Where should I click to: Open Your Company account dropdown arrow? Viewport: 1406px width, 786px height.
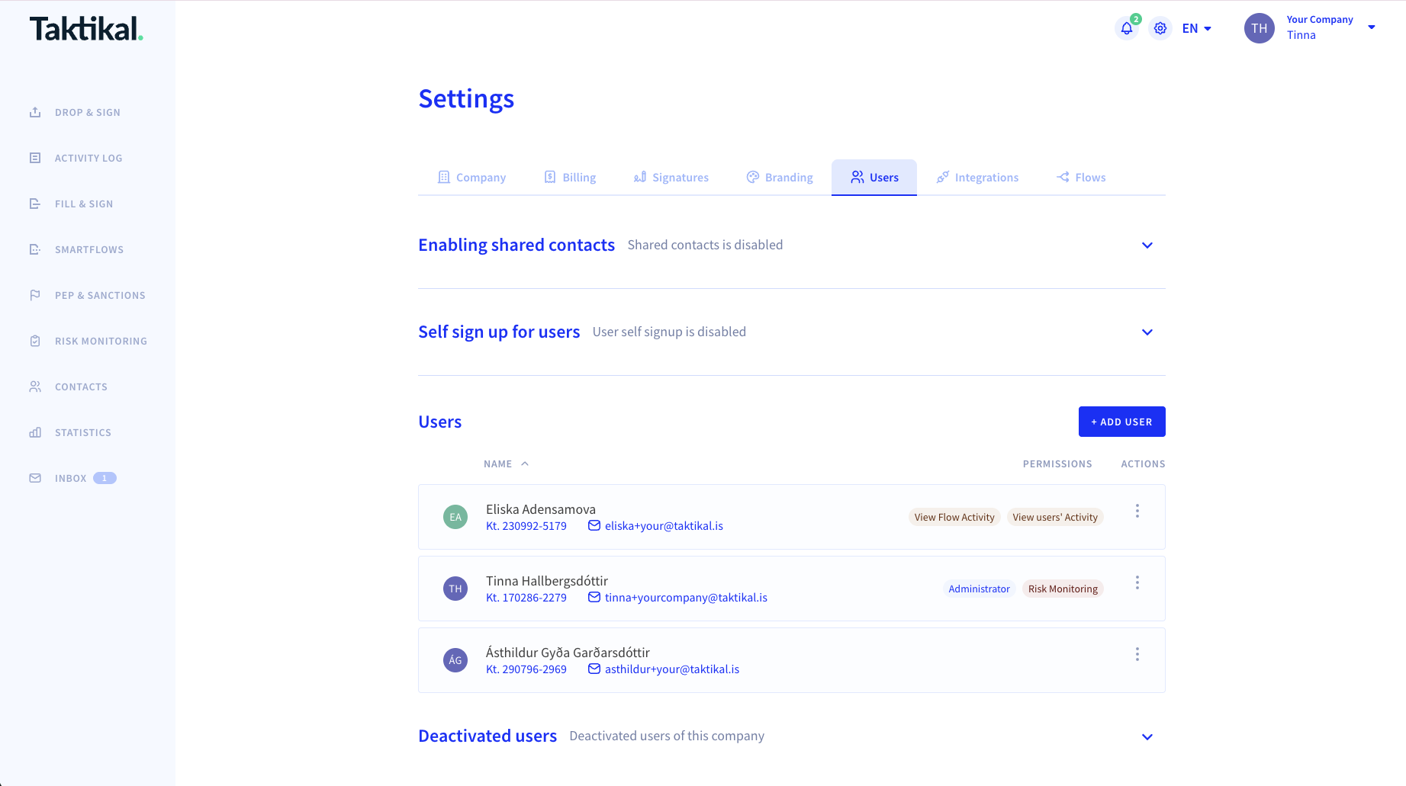click(x=1372, y=27)
